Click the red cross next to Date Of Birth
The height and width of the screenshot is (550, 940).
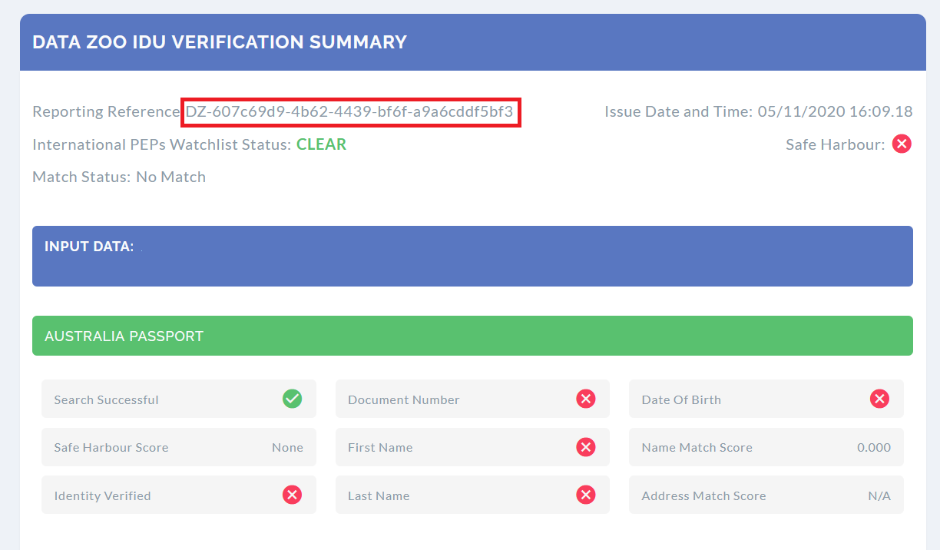(879, 399)
